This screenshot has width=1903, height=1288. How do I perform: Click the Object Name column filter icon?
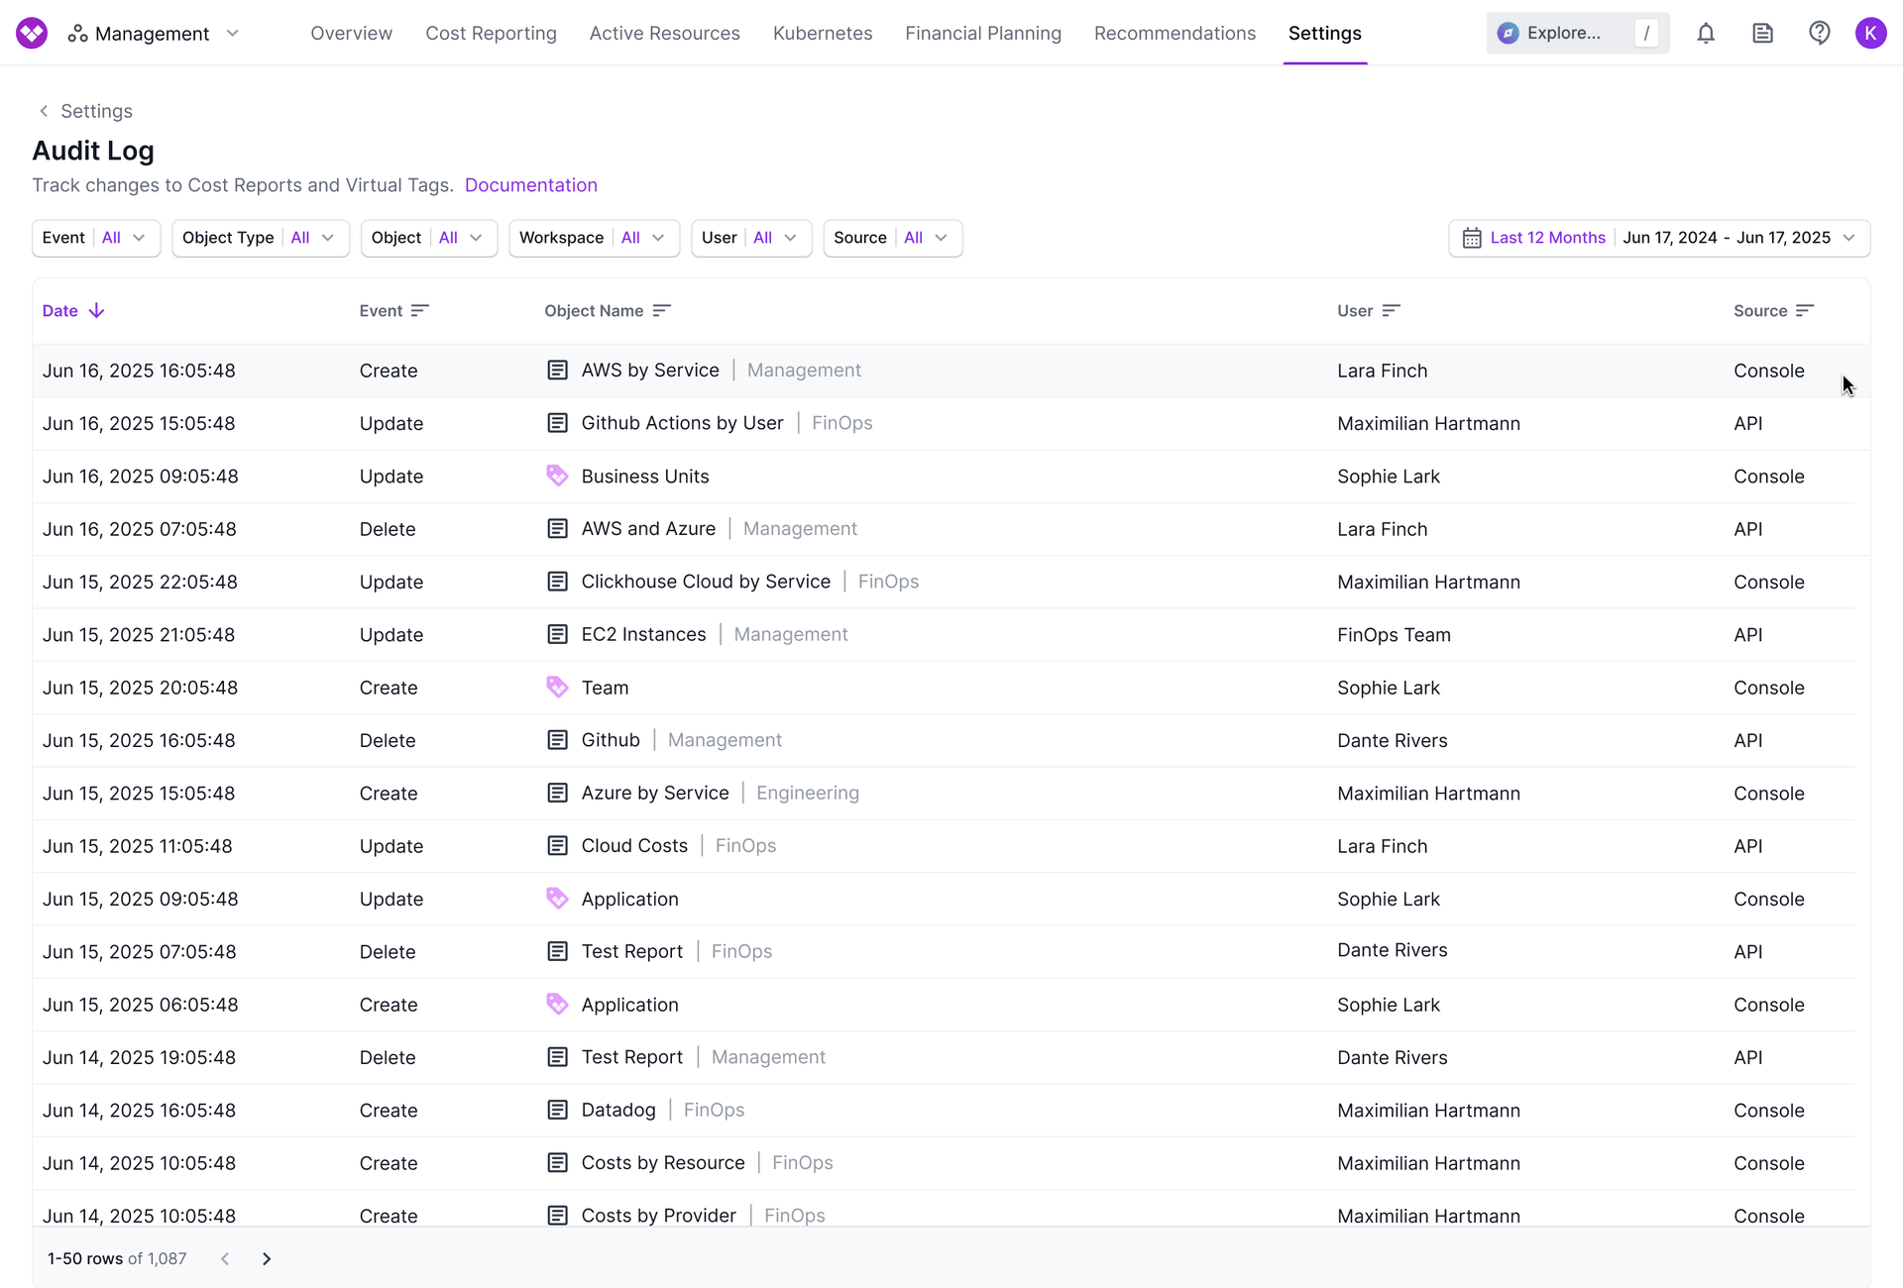[x=662, y=311]
